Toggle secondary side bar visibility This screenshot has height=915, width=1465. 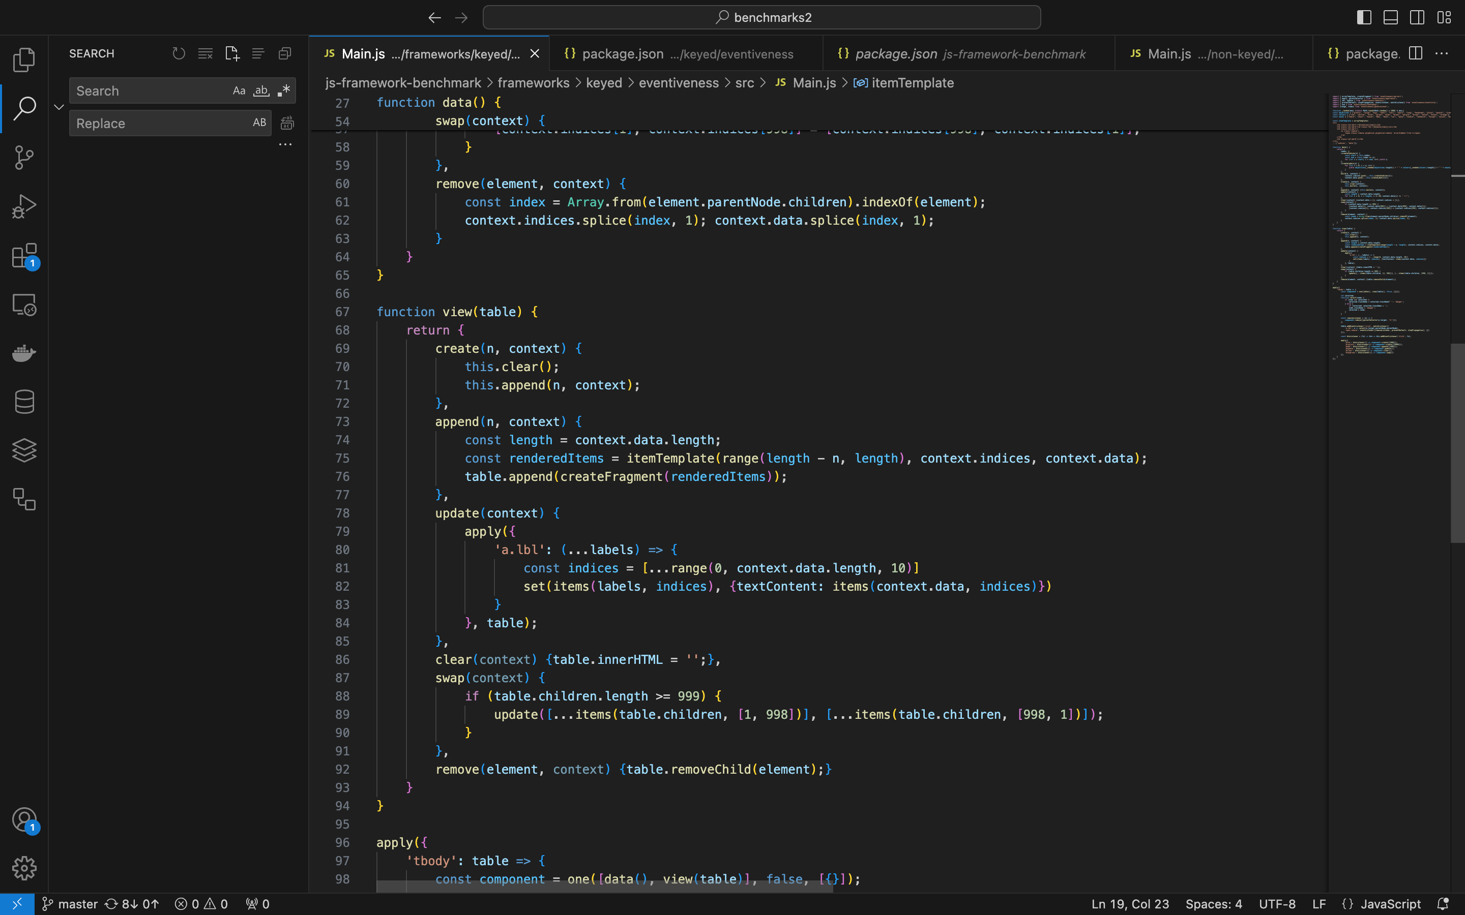(1417, 18)
